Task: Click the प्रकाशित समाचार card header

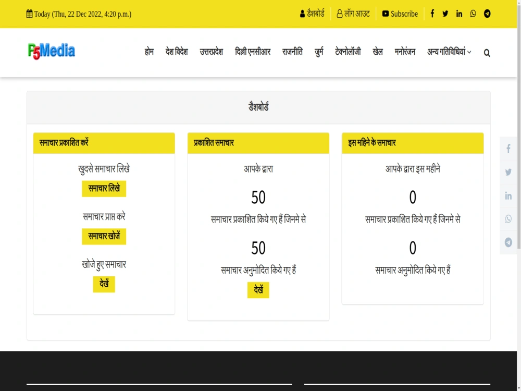Action: tap(258, 143)
